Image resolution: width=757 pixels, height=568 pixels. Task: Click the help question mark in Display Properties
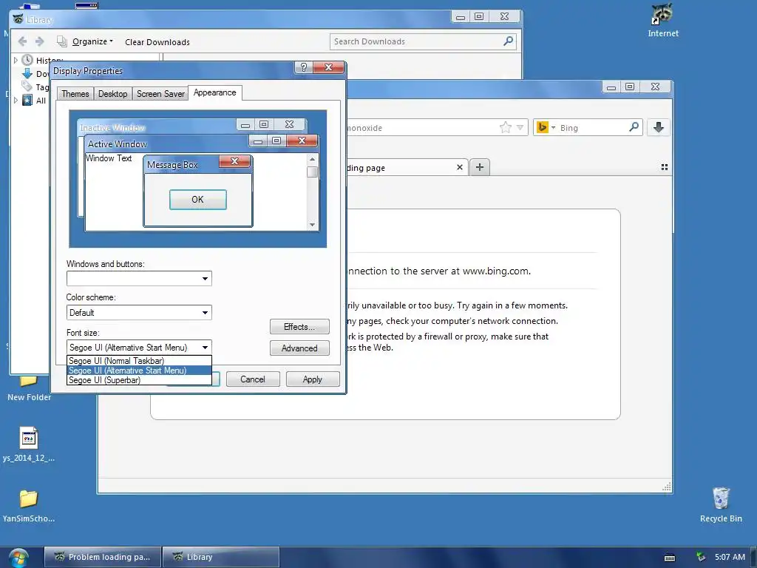click(x=303, y=67)
